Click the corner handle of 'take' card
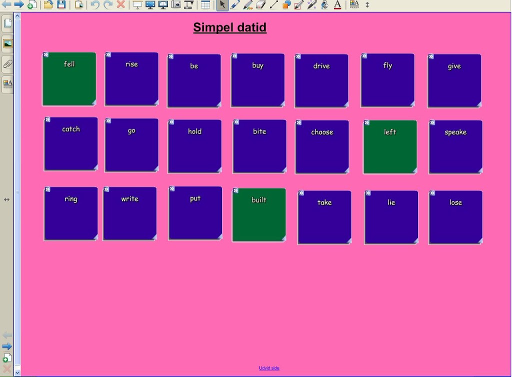 (348, 241)
